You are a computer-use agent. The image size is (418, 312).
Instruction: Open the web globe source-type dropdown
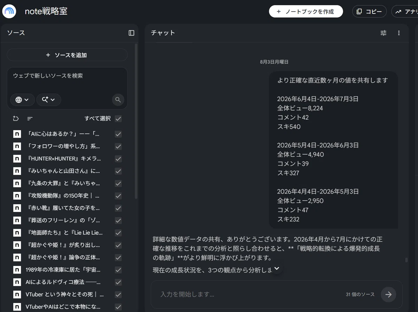(x=22, y=100)
